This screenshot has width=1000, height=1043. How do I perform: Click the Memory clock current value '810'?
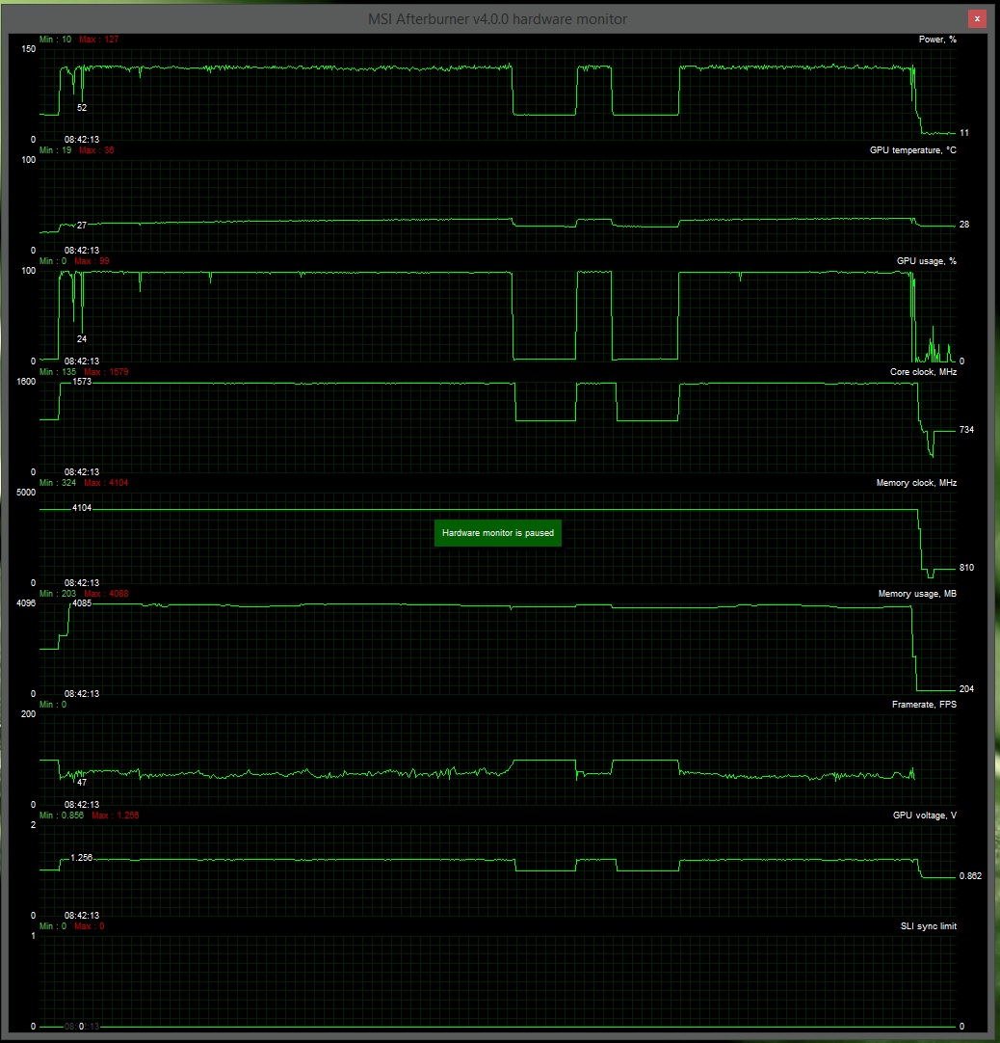point(966,568)
